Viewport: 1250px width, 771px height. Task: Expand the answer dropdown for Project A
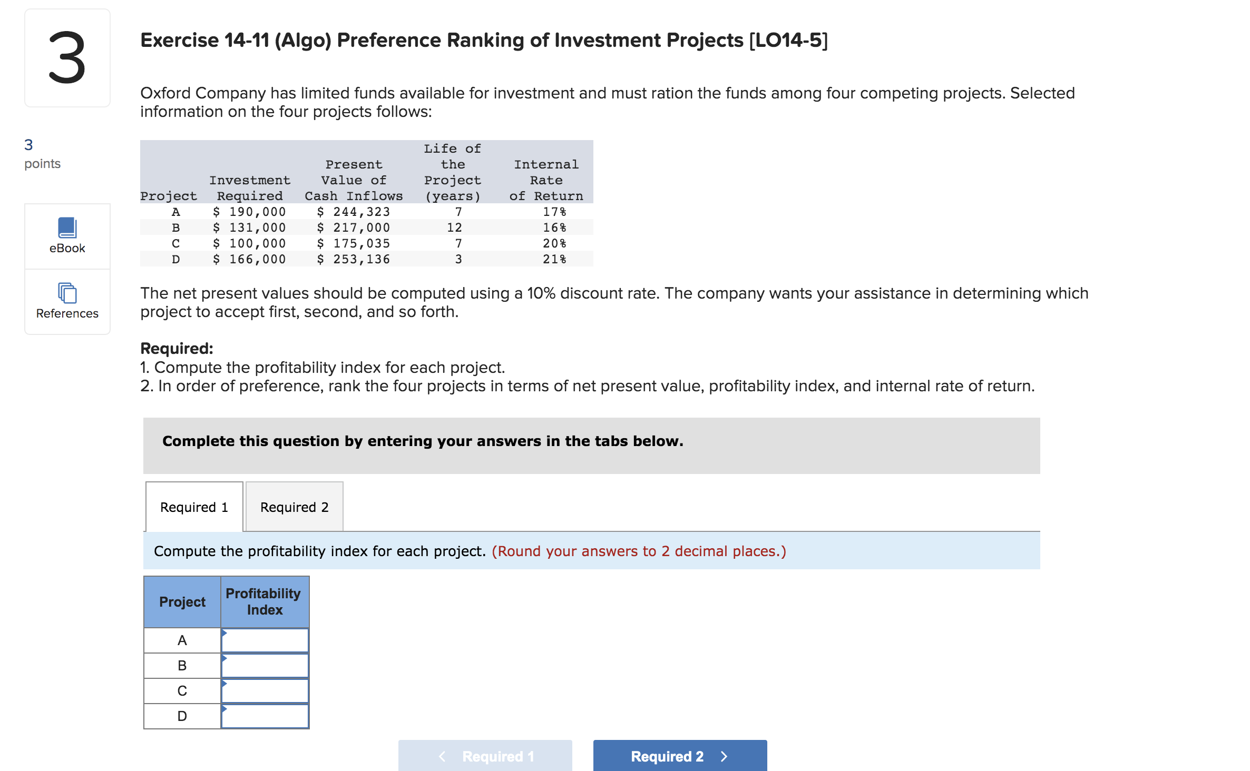[x=224, y=633]
